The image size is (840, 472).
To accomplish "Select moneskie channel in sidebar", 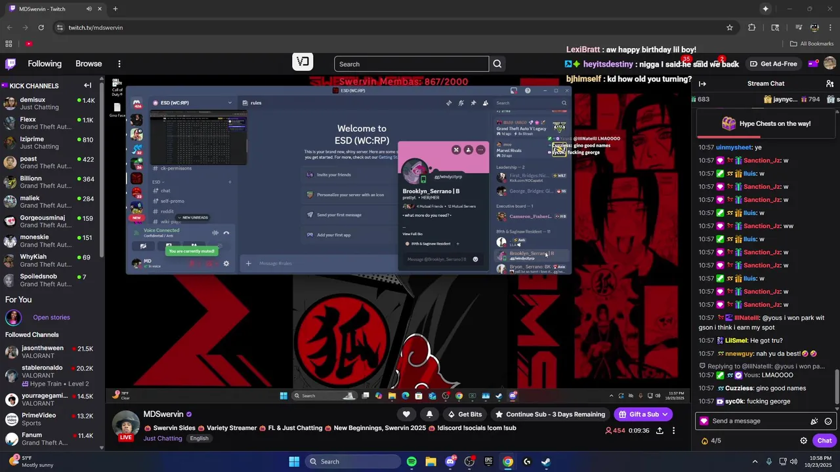I will point(50,241).
